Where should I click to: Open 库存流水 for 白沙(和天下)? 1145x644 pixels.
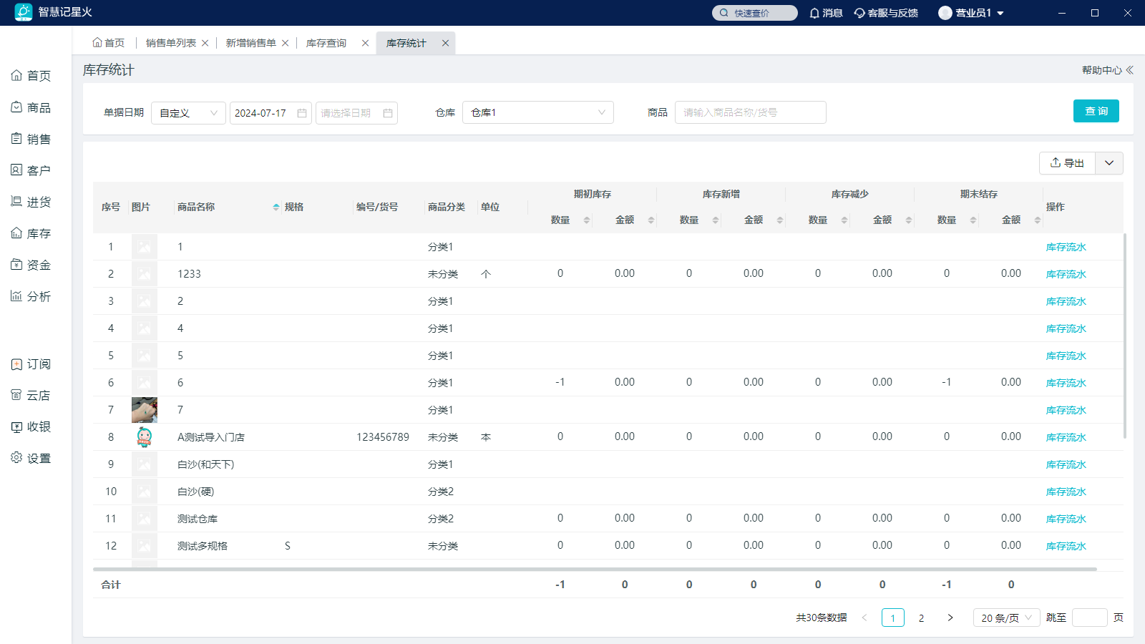[x=1066, y=464]
